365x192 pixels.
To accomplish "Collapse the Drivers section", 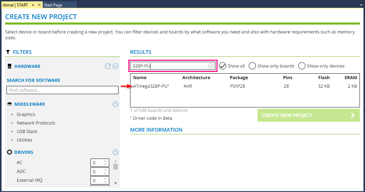I will pos(115,152).
